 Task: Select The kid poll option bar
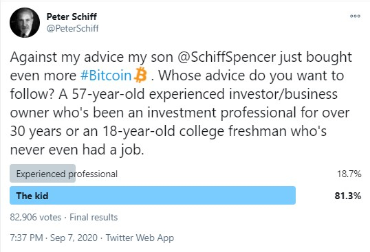pos(153,195)
